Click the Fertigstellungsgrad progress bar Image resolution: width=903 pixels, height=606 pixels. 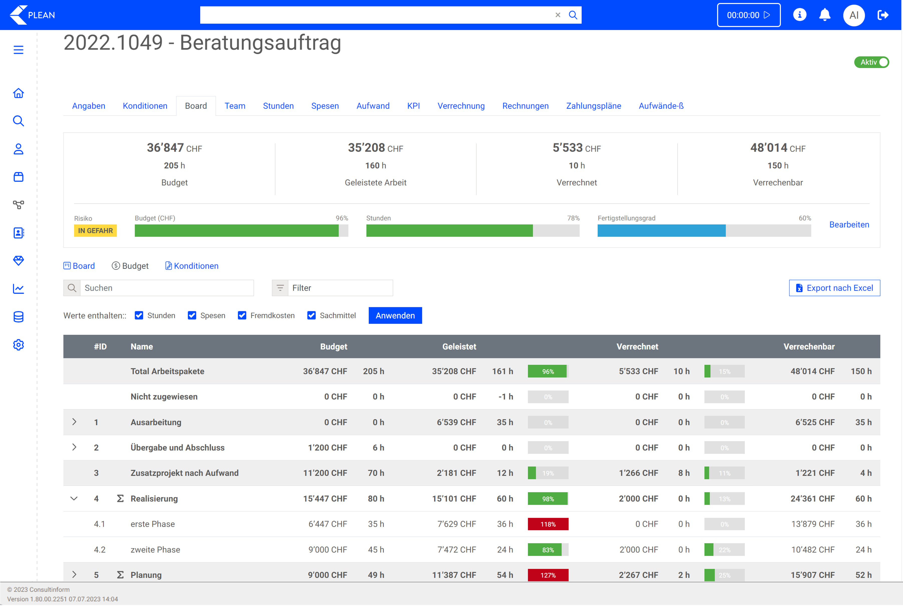click(x=704, y=231)
